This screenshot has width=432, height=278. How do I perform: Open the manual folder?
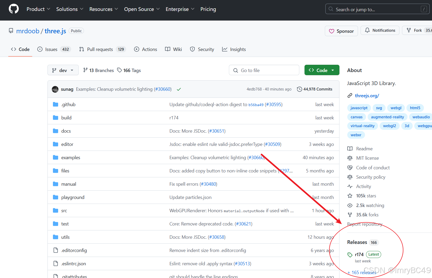pos(69,184)
